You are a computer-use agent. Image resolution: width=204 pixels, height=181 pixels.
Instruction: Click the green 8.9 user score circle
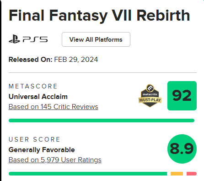click(x=182, y=149)
